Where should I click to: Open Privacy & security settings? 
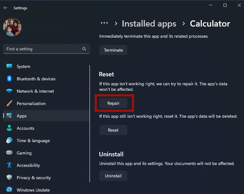click(x=46, y=178)
